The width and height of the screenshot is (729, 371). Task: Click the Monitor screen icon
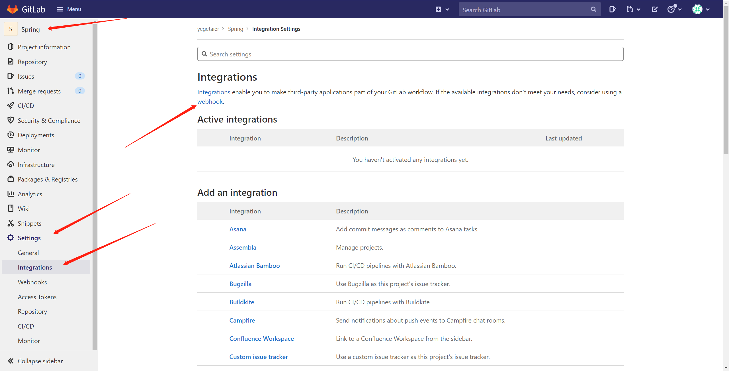(x=11, y=150)
